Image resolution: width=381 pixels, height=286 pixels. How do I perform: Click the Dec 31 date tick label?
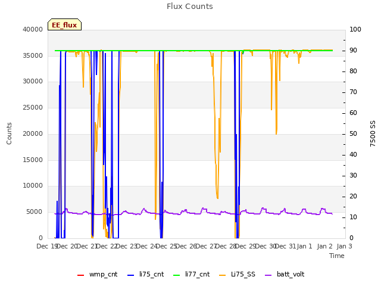286,246
